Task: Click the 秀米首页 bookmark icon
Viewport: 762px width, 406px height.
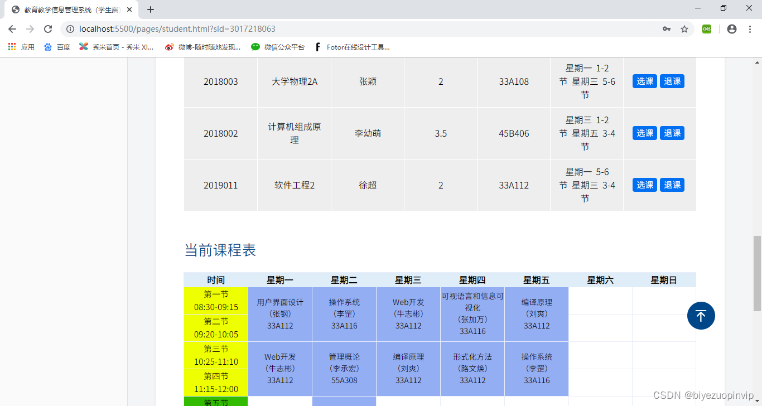Action: click(83, 47)
